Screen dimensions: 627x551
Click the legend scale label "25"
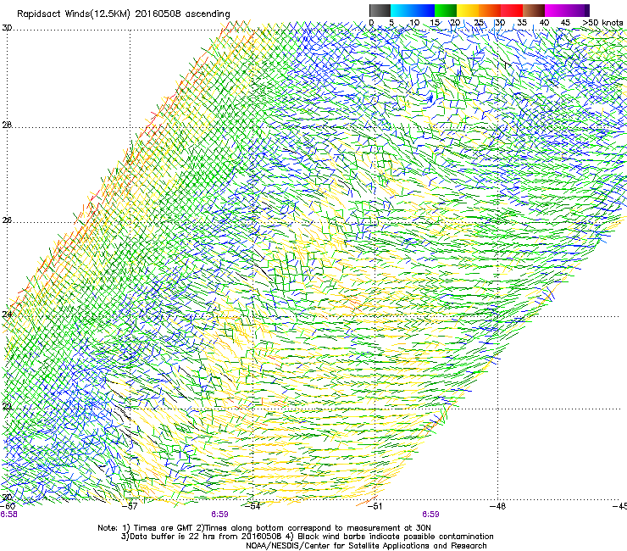(x=479, y=22)
